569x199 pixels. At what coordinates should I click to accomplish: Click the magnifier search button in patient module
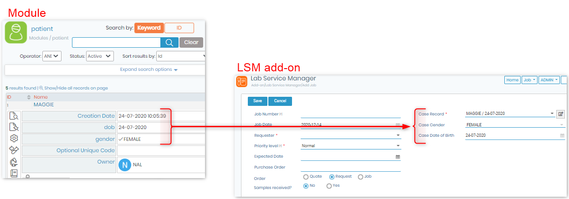169,42
